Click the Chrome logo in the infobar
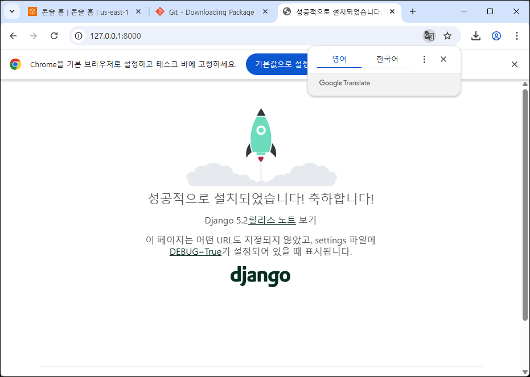 tap(15, 64)
